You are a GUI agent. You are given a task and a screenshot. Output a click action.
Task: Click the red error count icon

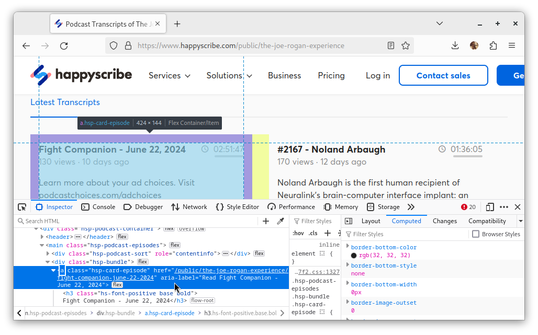pos(464,207)
